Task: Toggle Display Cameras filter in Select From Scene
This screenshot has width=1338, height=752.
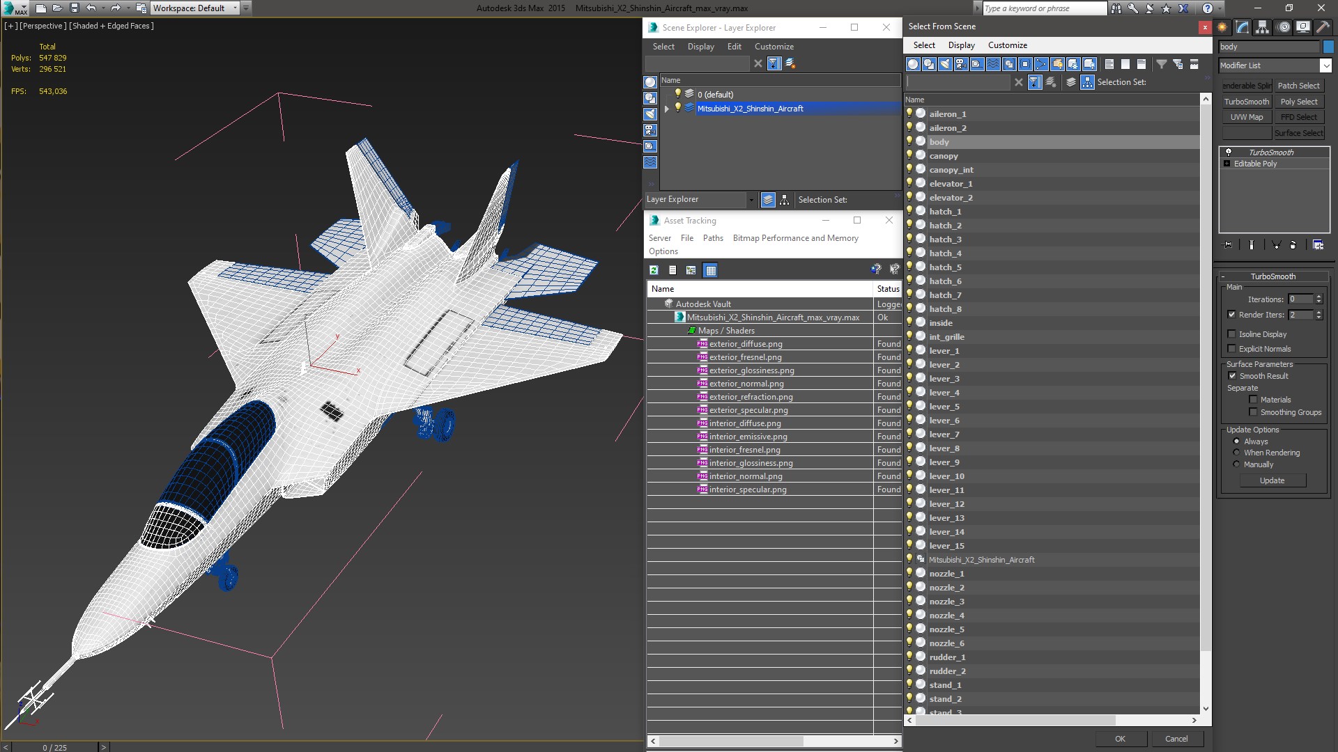Action: coord(961,64)
